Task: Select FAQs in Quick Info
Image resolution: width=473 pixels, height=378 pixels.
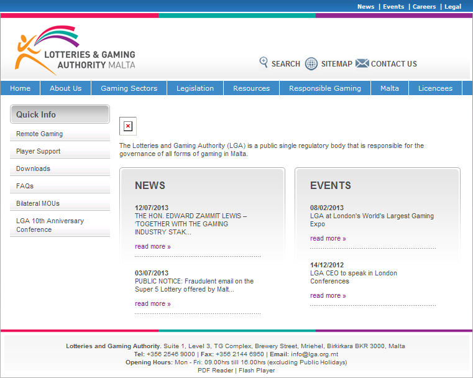Action: 60,186
